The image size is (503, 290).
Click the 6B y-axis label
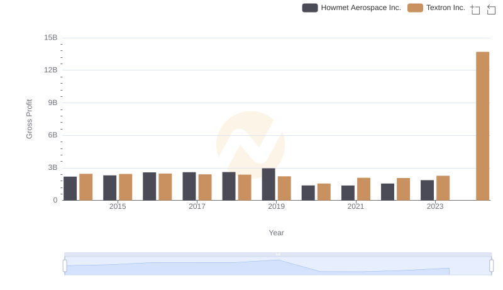click(53, 135)
